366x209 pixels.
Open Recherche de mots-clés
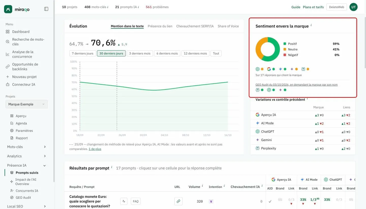click(x=28, y=42)
